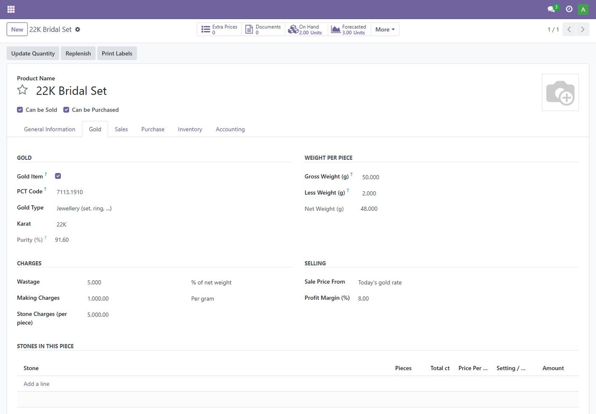Open the conversations chat icon with badge
Image resolution: width=596 pixels, height=414 pixels.
point(552,9)
